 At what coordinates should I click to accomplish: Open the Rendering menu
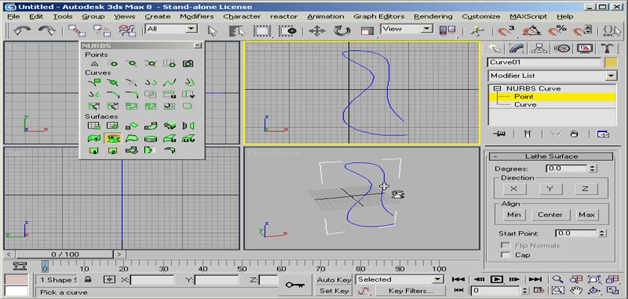click(x=433, y=16)
